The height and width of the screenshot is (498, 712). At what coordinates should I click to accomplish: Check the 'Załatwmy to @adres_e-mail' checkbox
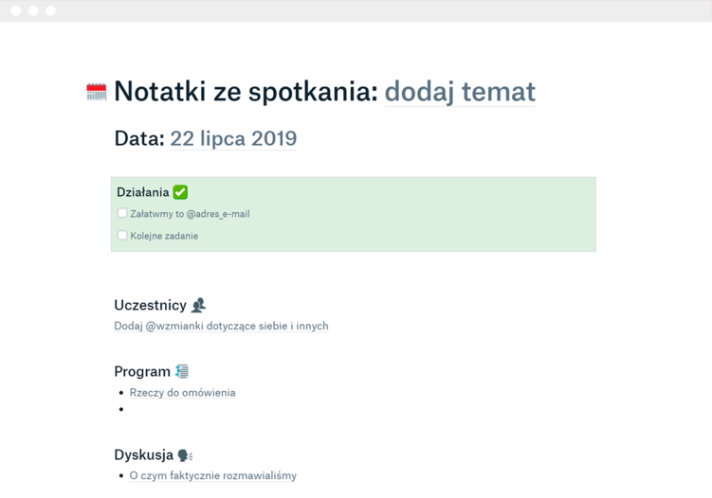click(122, 214)
